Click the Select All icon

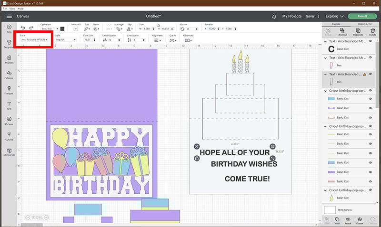76,29
